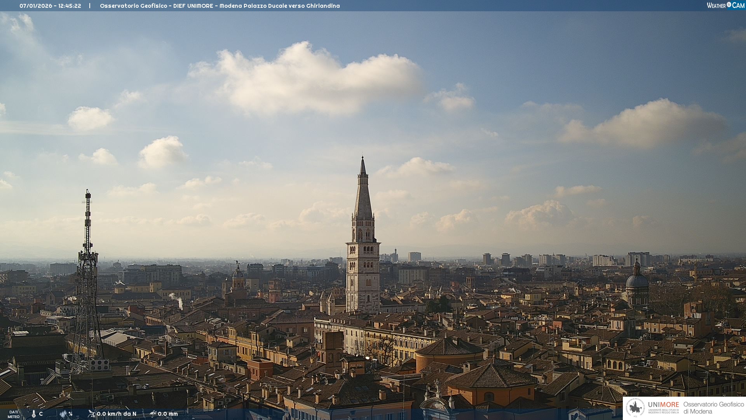
Task: Click the temperature C unit label
Action: pyautogui.click(x=41, y=414)
